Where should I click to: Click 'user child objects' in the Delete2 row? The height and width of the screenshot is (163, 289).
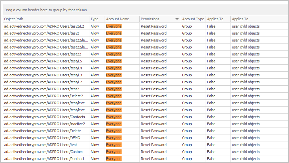coord(246,96)
